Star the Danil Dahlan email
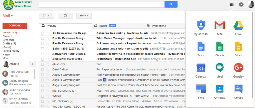The image size is (255, 108). click(x=48, y=70)
